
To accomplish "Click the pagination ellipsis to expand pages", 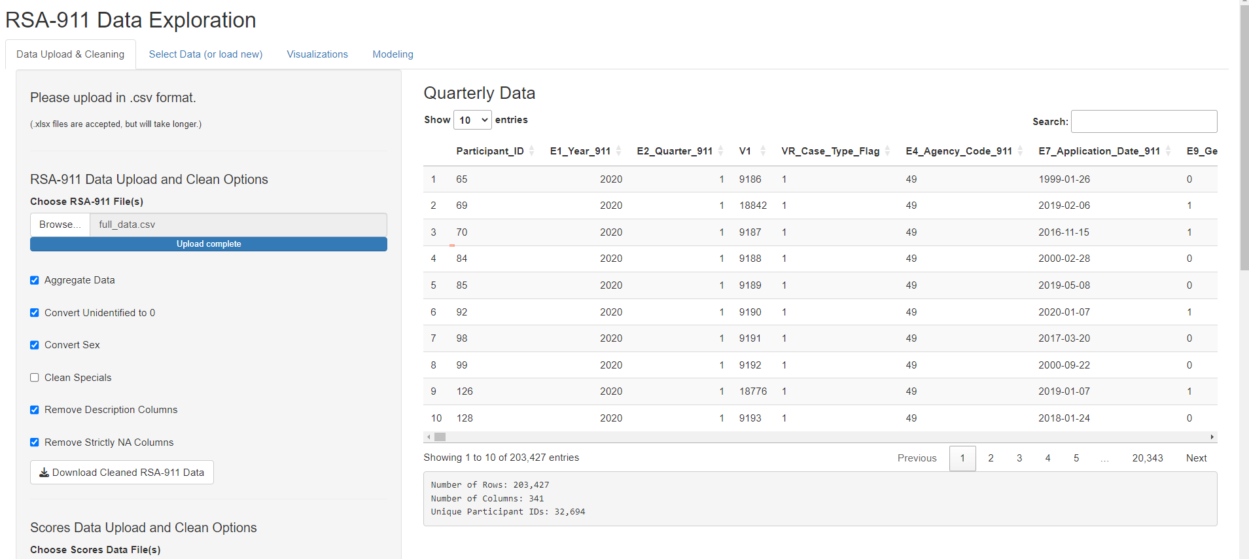I will click(1104, 458).
